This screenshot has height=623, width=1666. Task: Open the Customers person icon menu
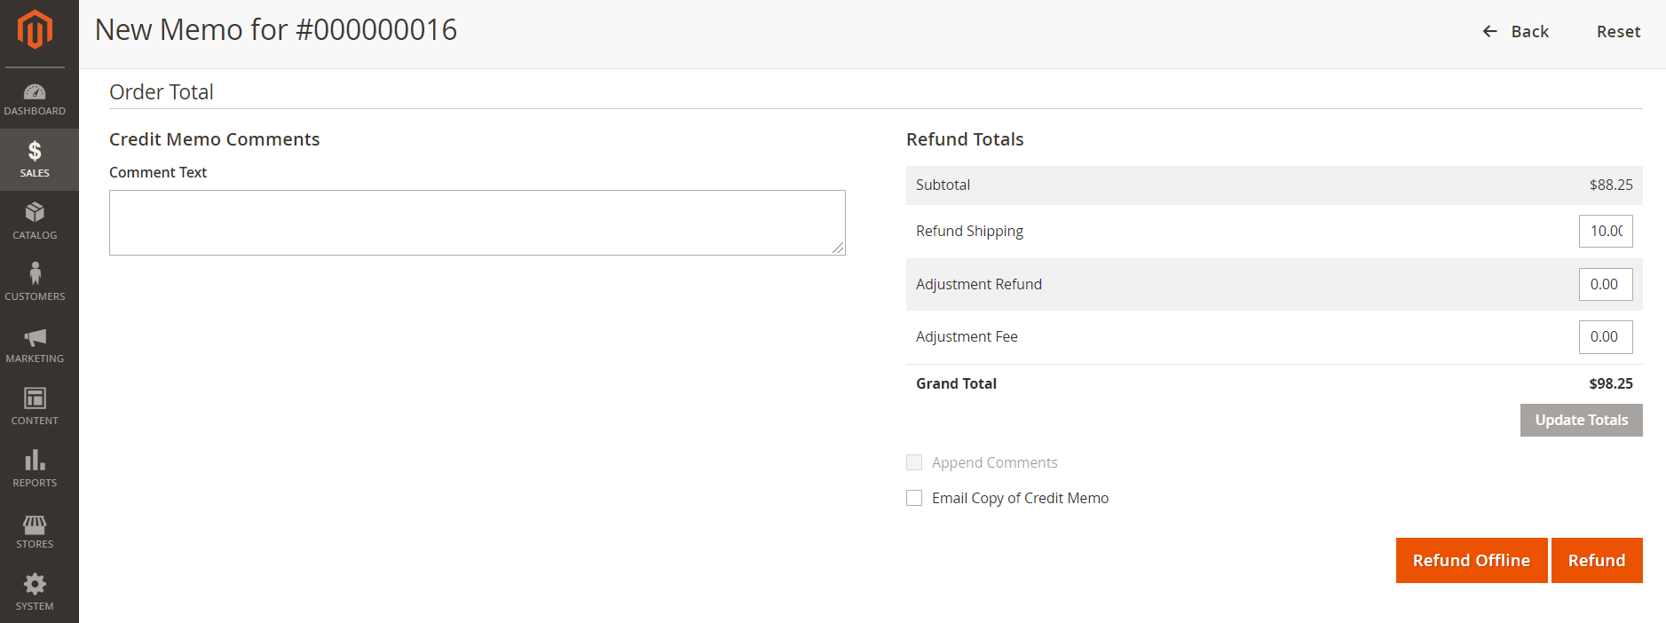click(35, 274)
